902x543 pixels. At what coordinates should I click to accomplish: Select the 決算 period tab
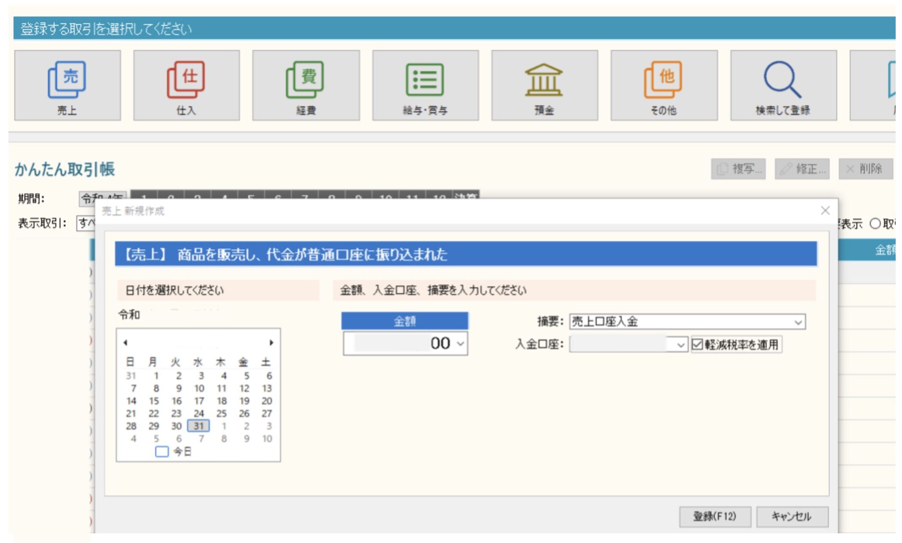point(465,195)
